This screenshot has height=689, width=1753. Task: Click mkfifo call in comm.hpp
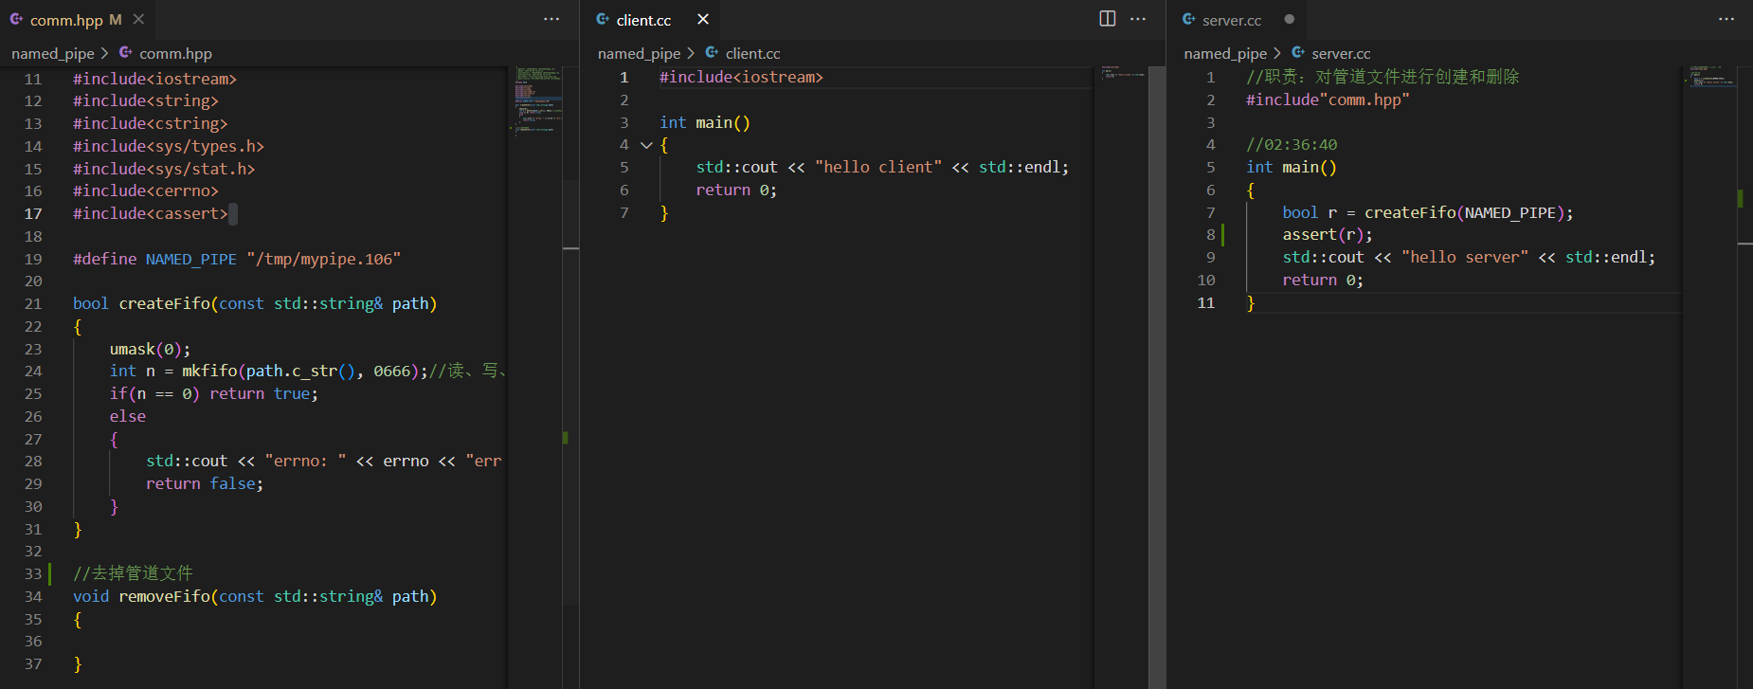[209, 371]
